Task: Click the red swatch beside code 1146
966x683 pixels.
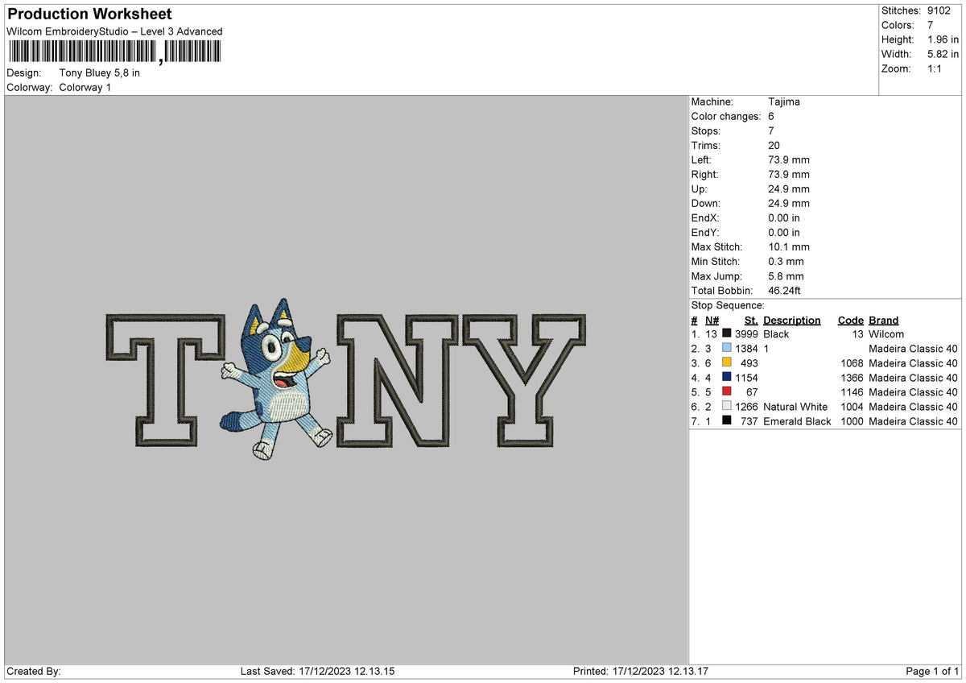Action: pos(727,392)
